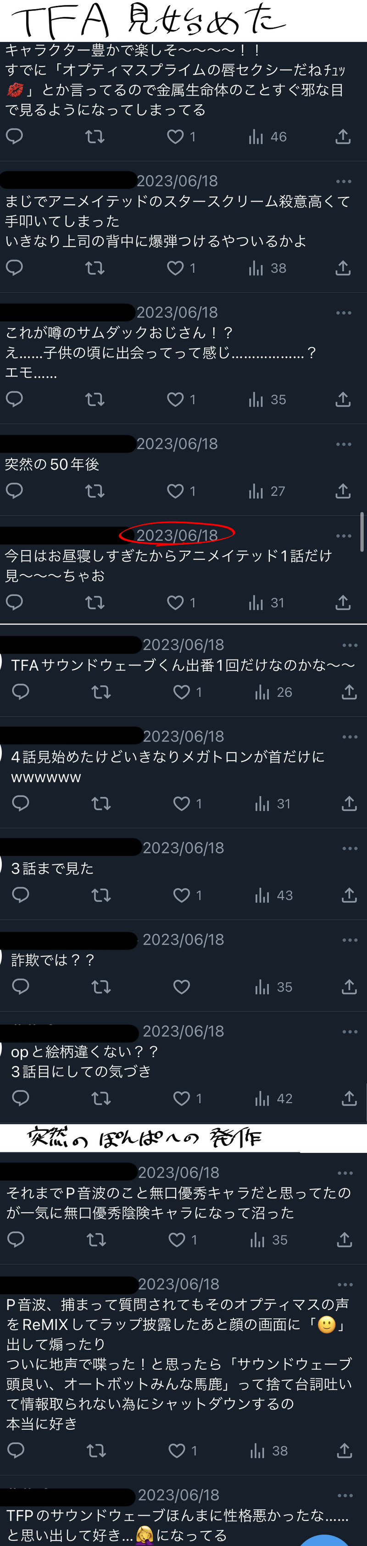Share the tweet with 26 views
Screen dimensions: 367x1546
(349, 691)
